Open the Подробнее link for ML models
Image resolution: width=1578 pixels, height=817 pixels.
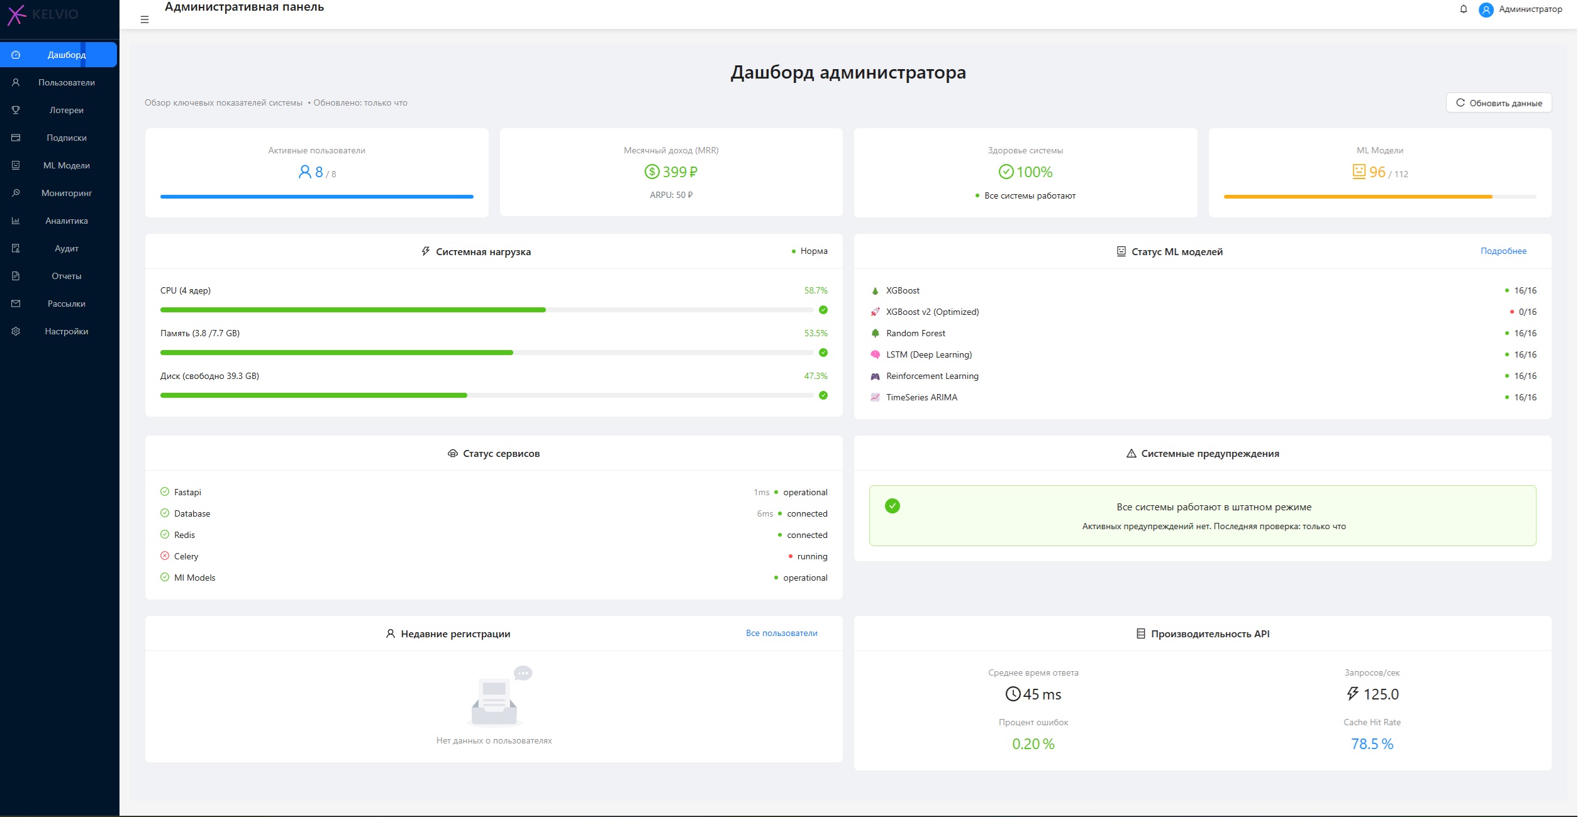1503,251
